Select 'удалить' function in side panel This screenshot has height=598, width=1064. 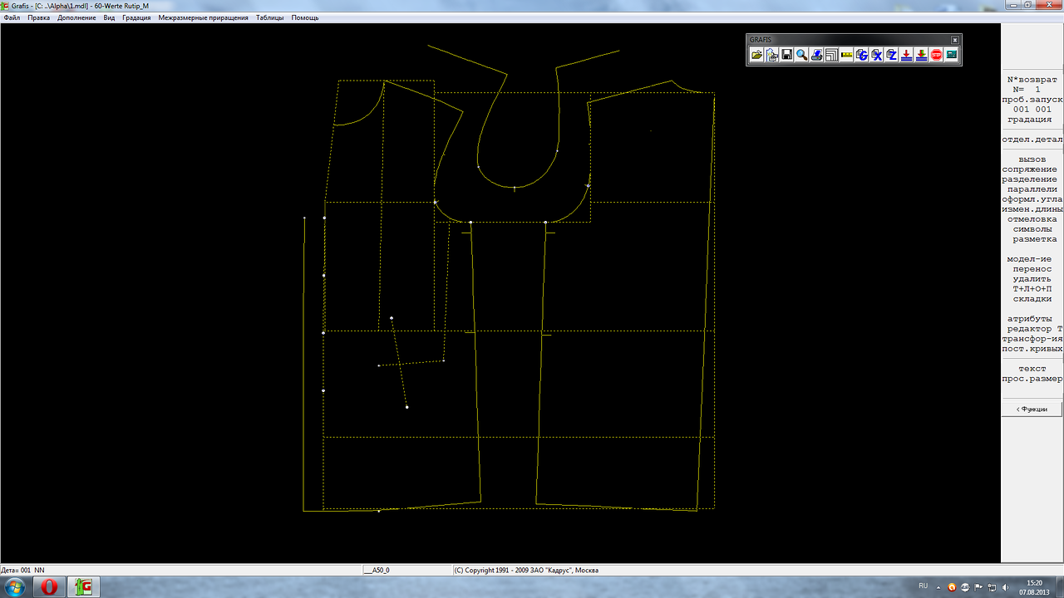pos(1032,279)
